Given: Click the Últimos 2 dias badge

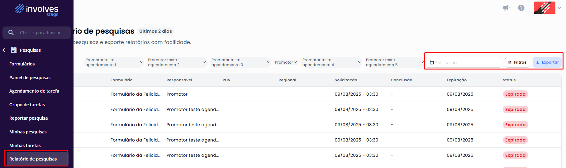Looking at the screenshot, I should tap(155, 31).
